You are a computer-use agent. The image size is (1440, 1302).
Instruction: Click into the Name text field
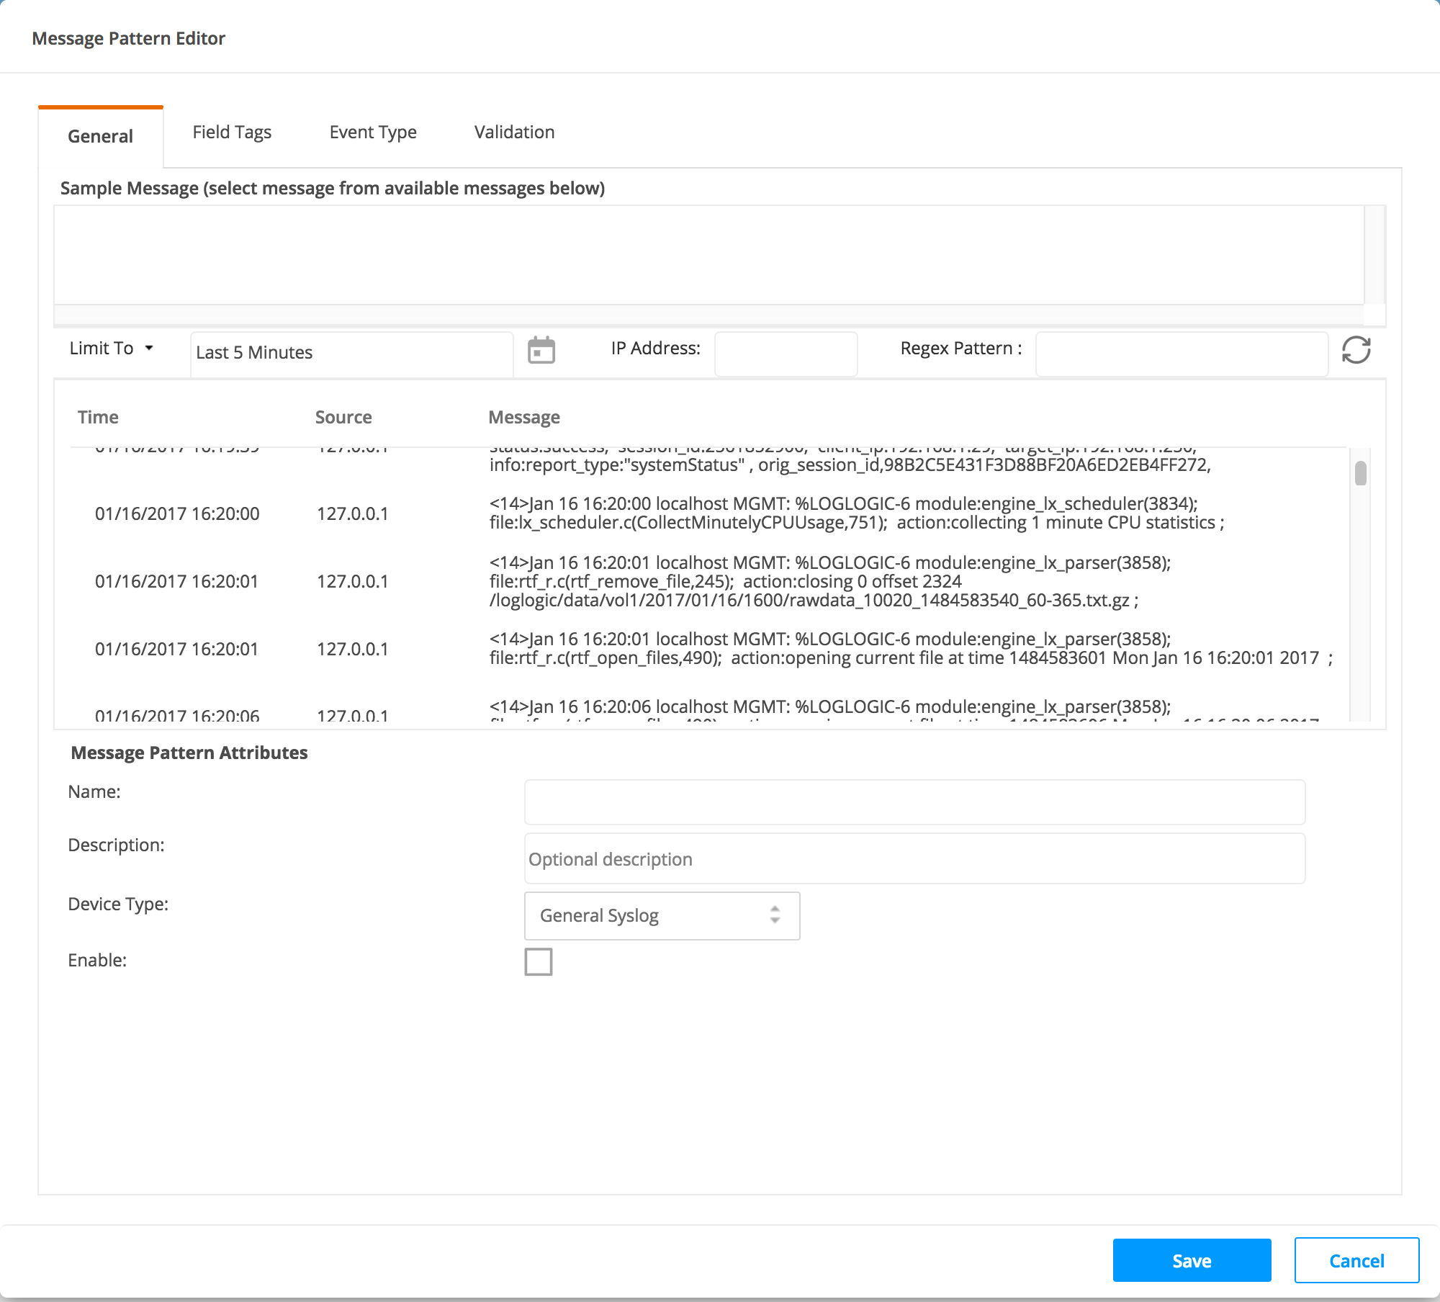tap(914, 802)
